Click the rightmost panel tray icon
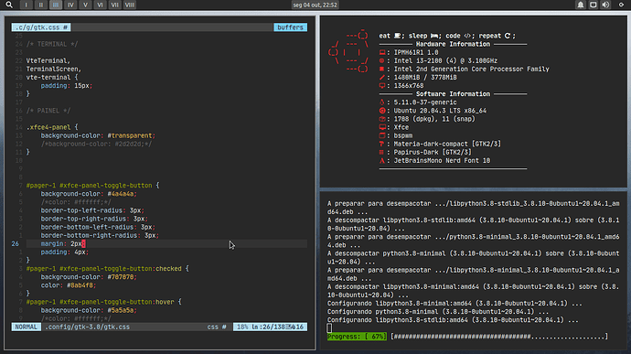Screen dimensions: 631x354 [x=621, y=5]
